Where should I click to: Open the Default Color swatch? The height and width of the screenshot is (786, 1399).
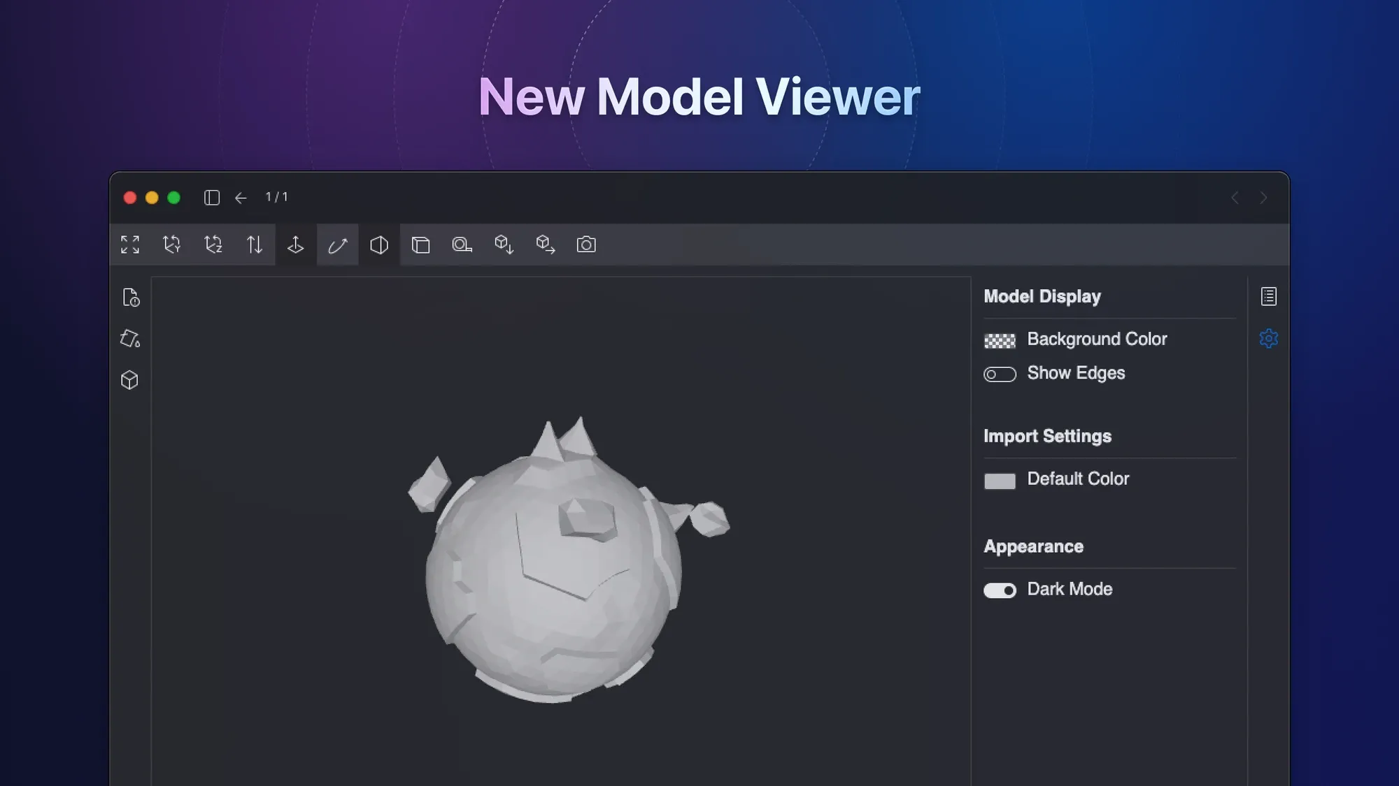(1000, 481)
